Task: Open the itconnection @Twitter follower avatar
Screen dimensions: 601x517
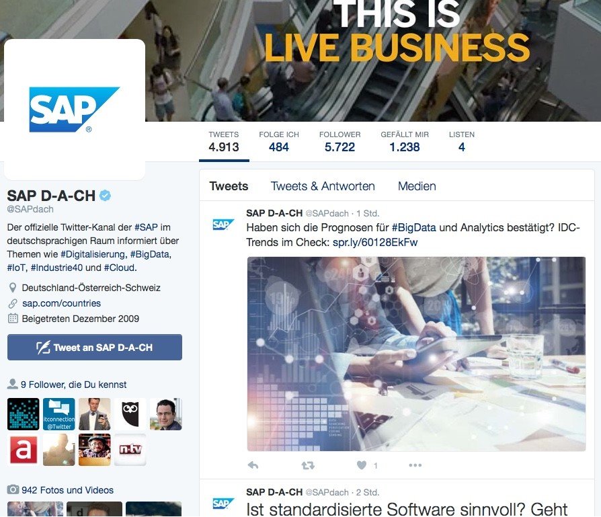Action: (59, 414)
